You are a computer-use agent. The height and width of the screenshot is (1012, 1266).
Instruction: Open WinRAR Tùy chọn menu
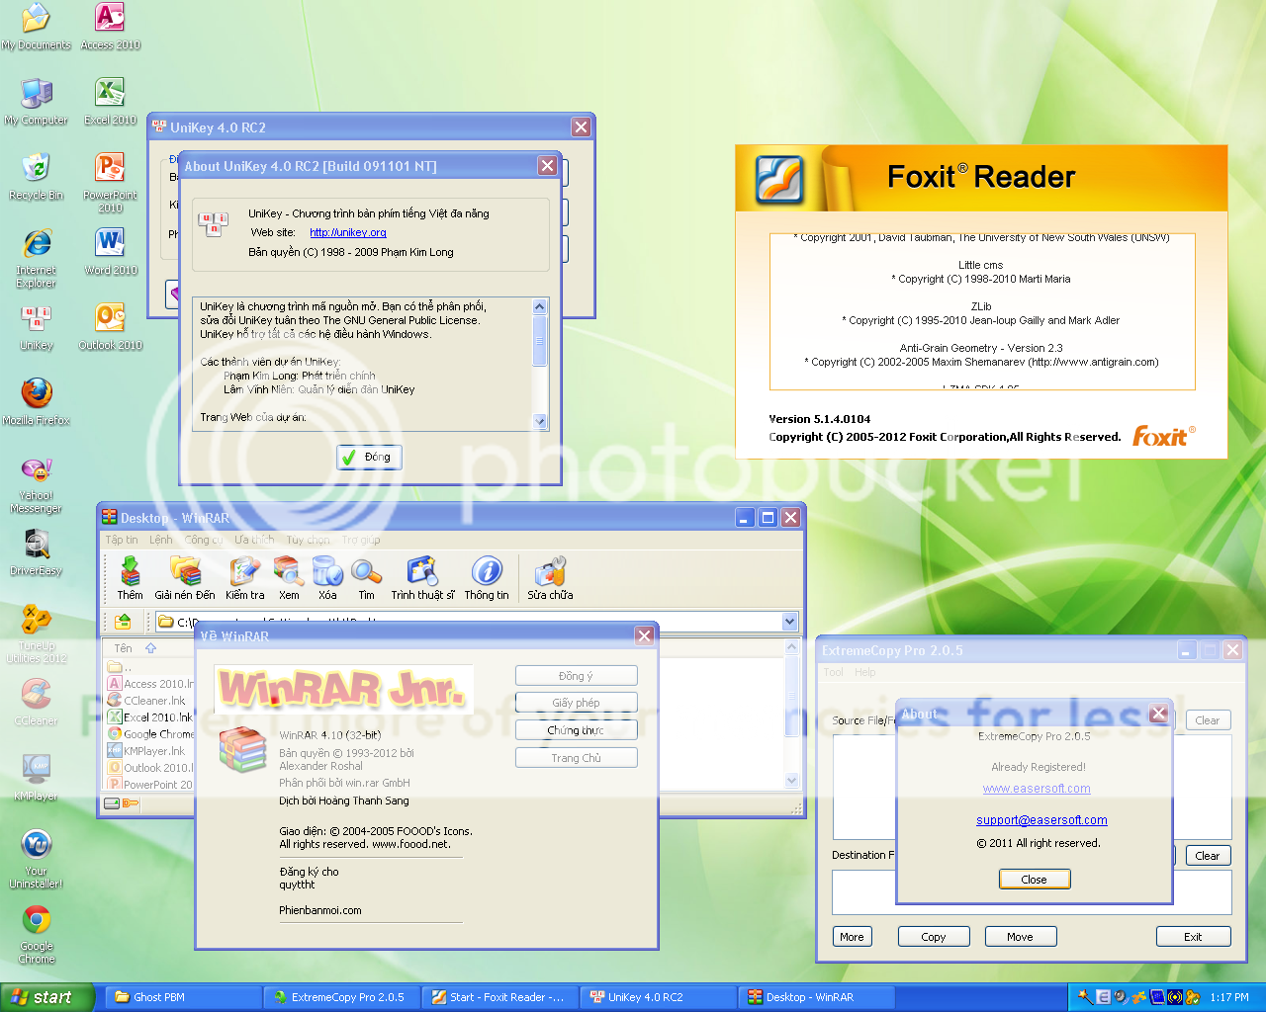coord(309,540)
